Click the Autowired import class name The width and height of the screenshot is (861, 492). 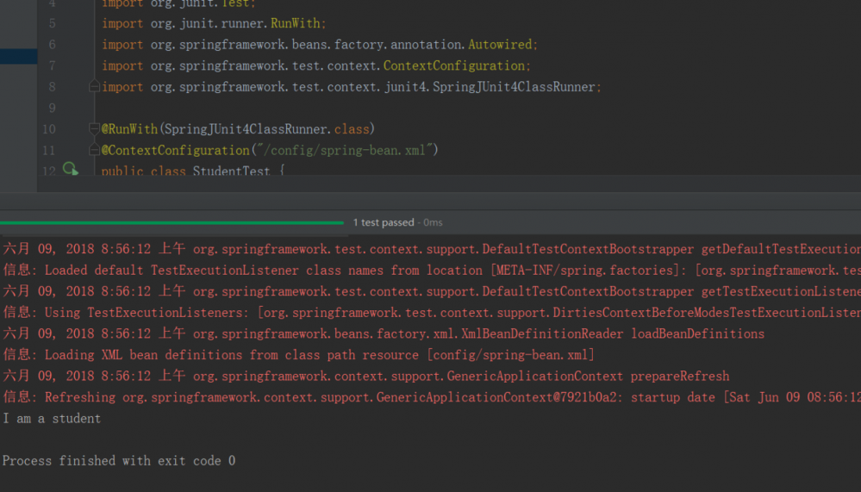coord(502,44)
